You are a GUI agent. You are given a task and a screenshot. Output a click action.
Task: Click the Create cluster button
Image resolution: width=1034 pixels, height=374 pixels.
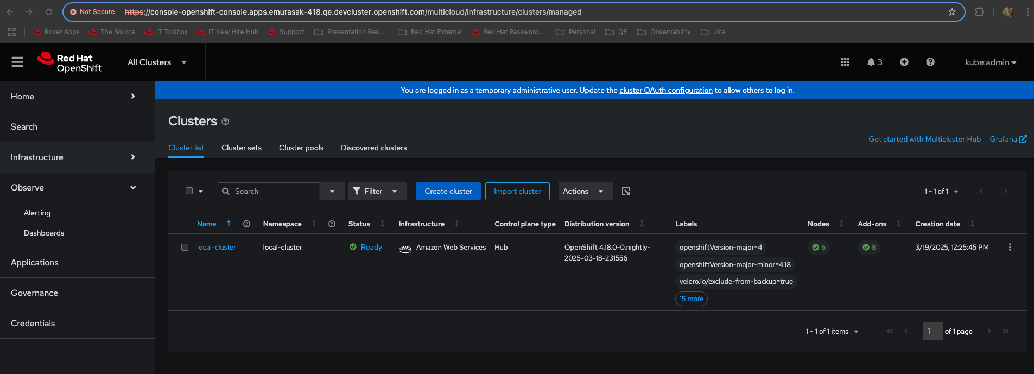click(448, 191)
